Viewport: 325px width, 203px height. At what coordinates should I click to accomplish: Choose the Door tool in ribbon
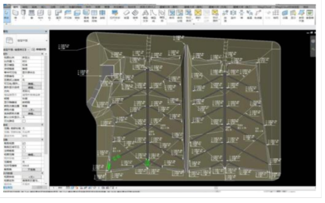(23, 14)
